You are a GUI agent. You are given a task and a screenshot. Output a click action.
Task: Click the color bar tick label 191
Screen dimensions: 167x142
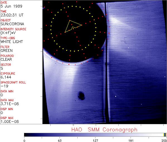[131, 141]
